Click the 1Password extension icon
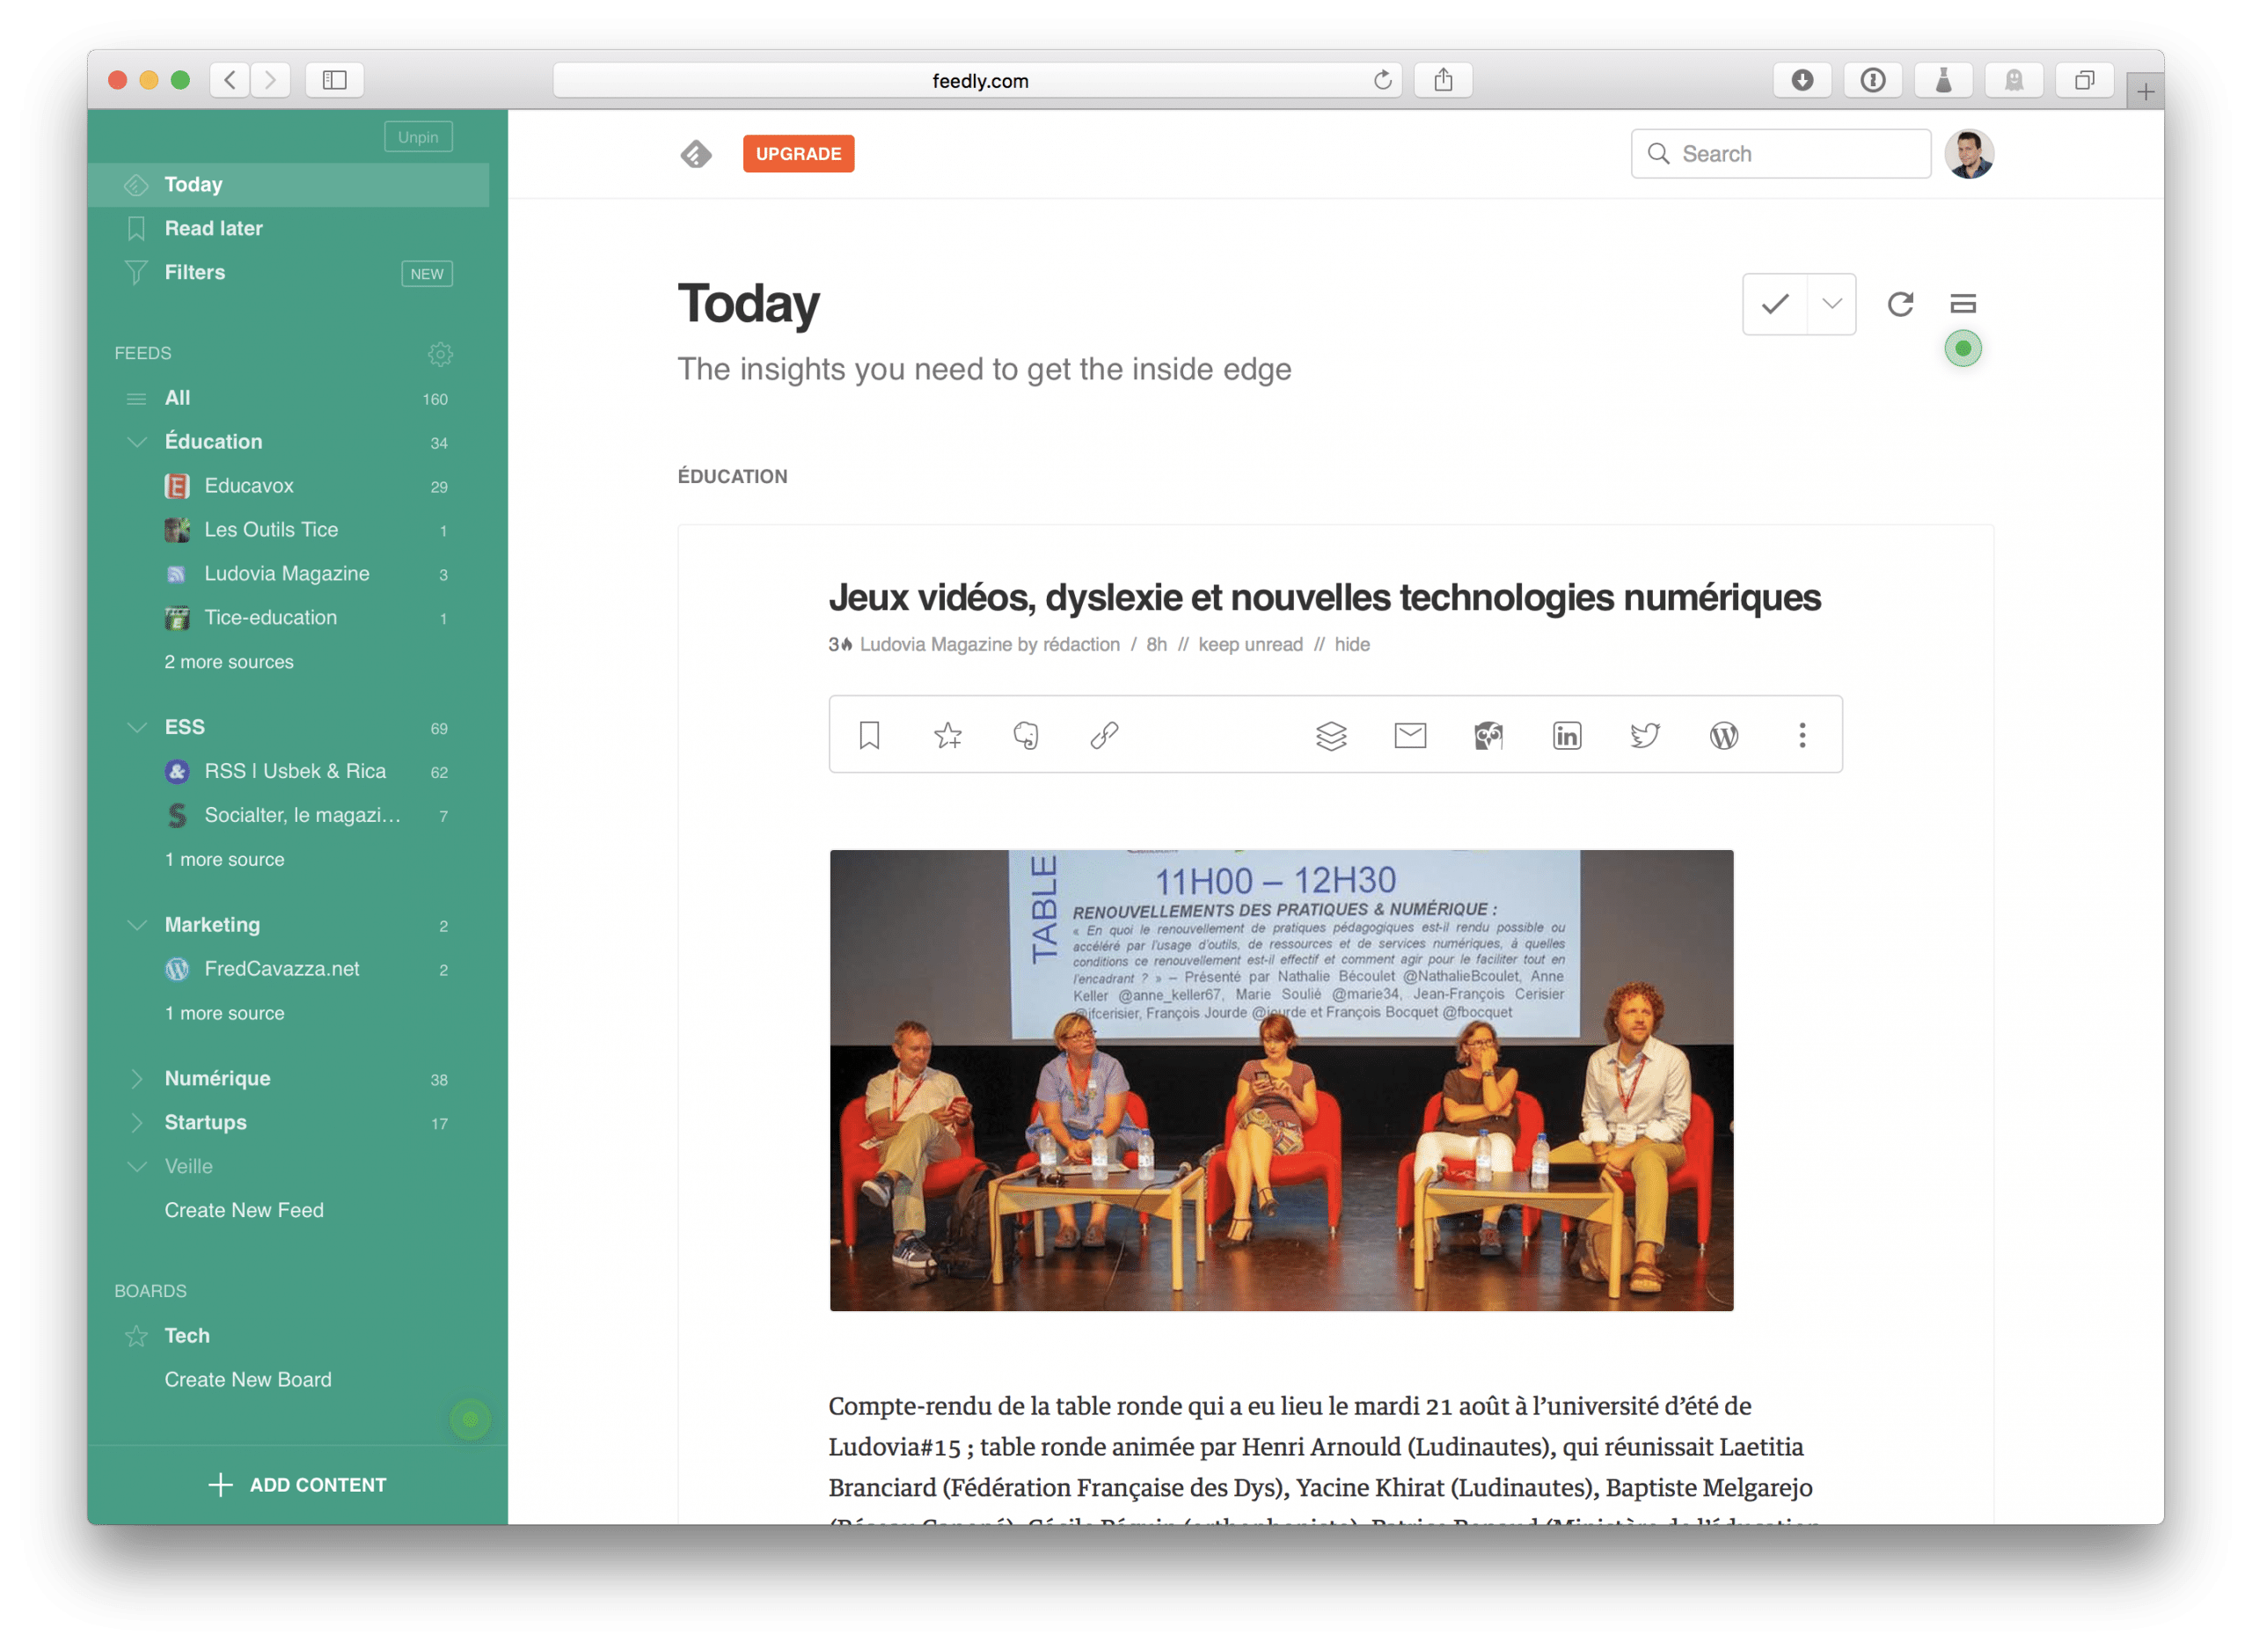 (x=1873, y=80)
